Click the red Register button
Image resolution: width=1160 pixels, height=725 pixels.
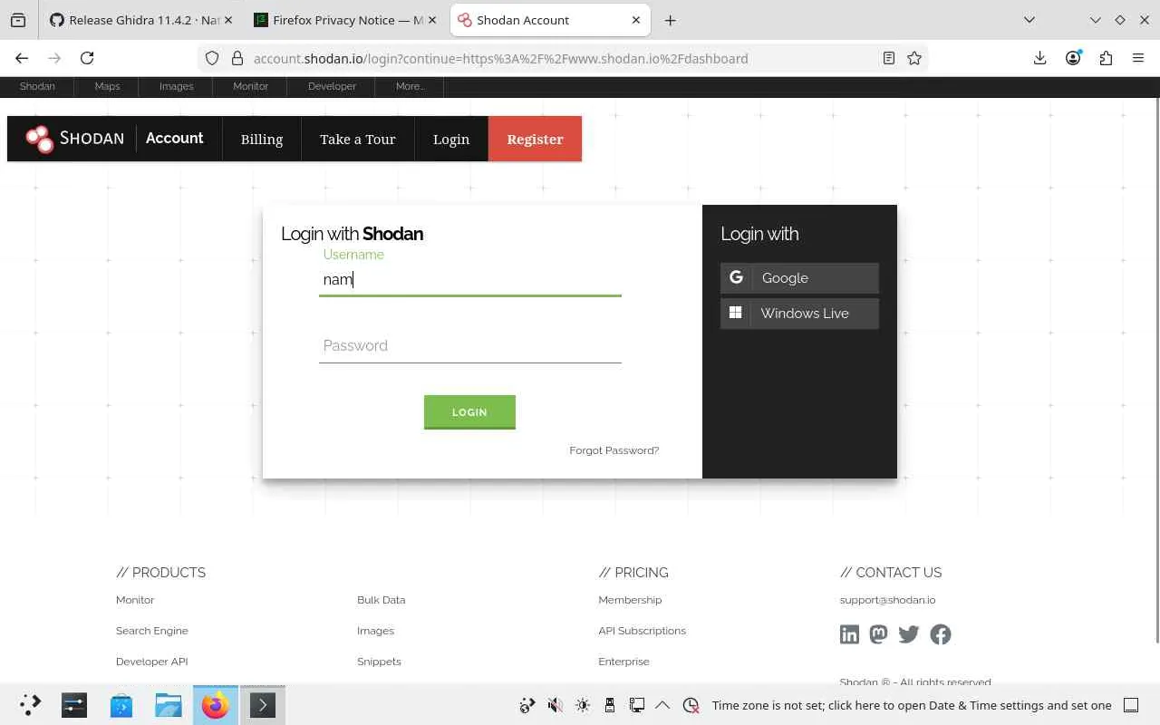pos(535,139)
